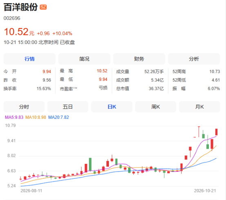Click the 6.63 y-axis label
The width and height of the screenshot is (226, 200).
click(x=11, y=171)
